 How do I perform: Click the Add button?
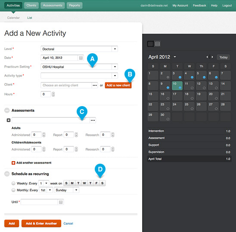tap(12, 223)
